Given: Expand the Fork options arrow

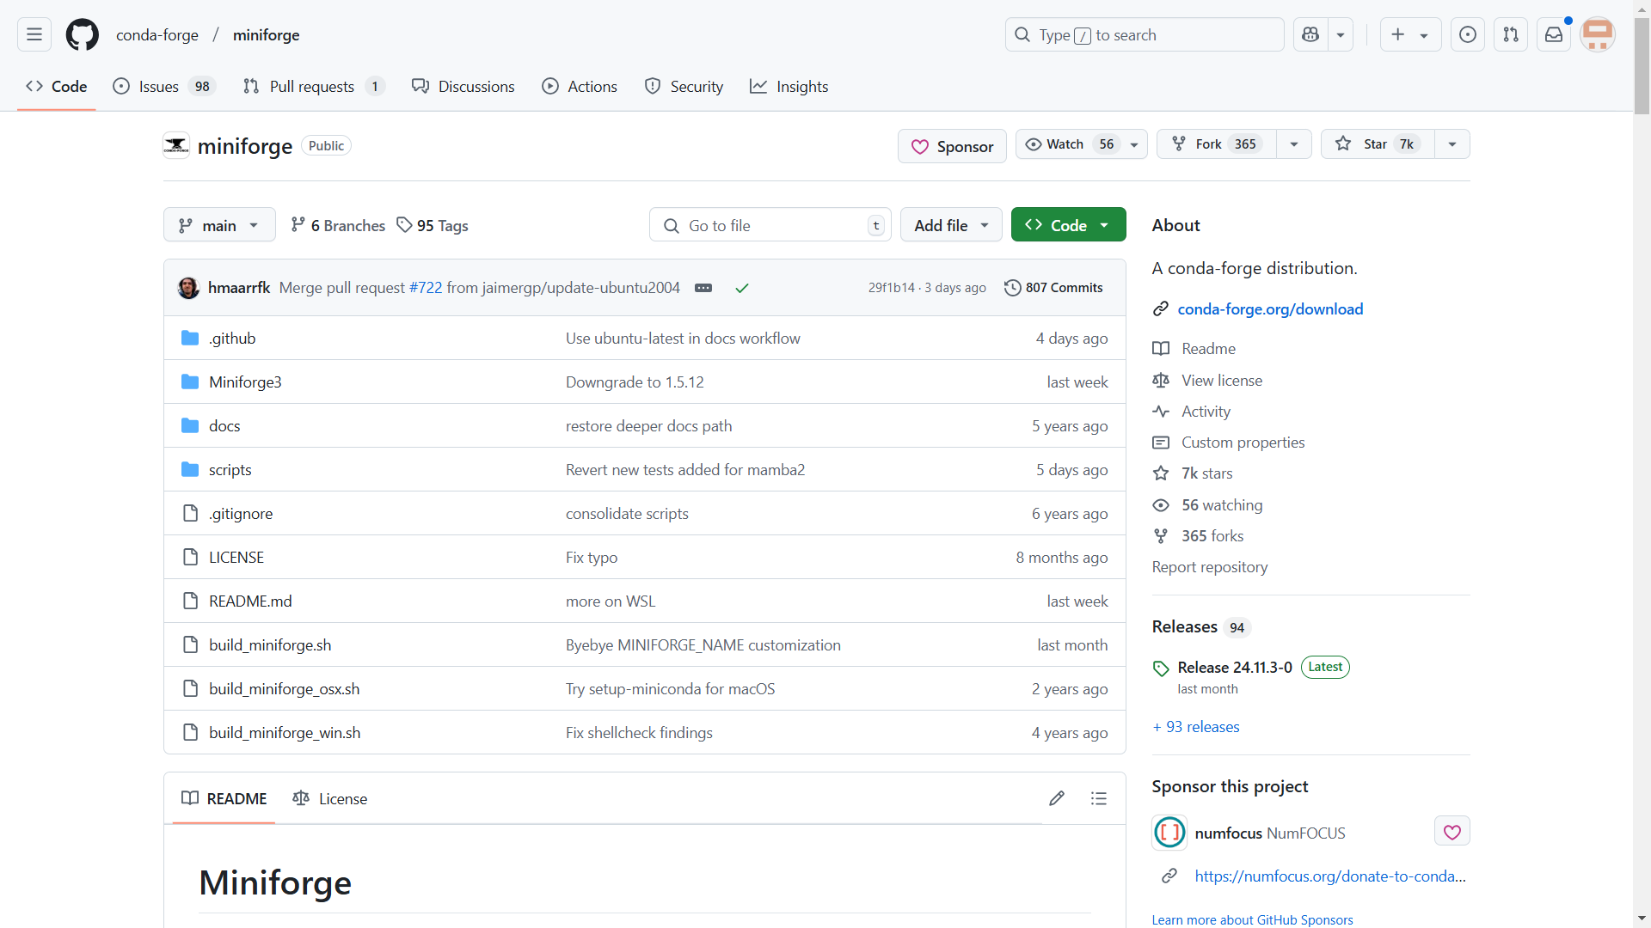Looking at the screenshot, I should coord(1294,144).
